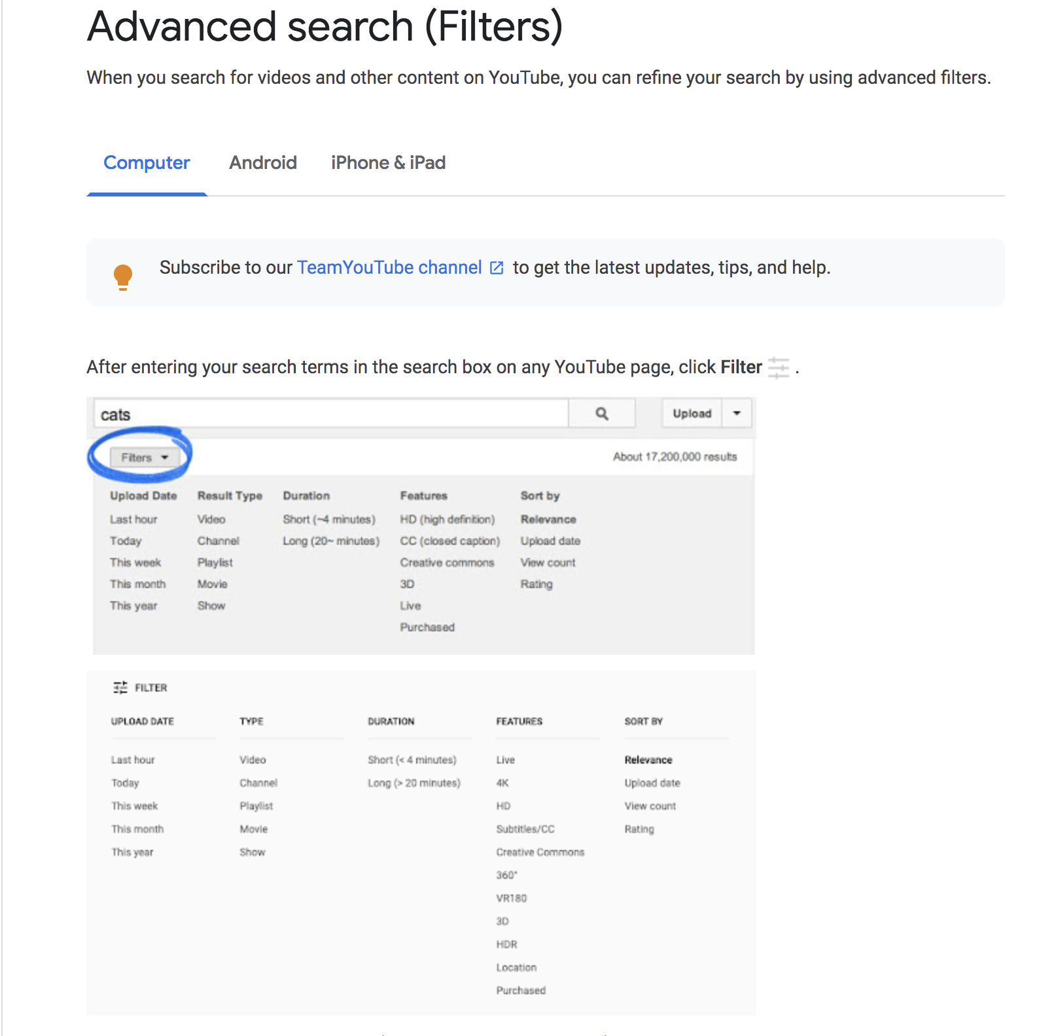Click the Upload button
The image size is (1039, 1036).
click(x=691, y=413)
